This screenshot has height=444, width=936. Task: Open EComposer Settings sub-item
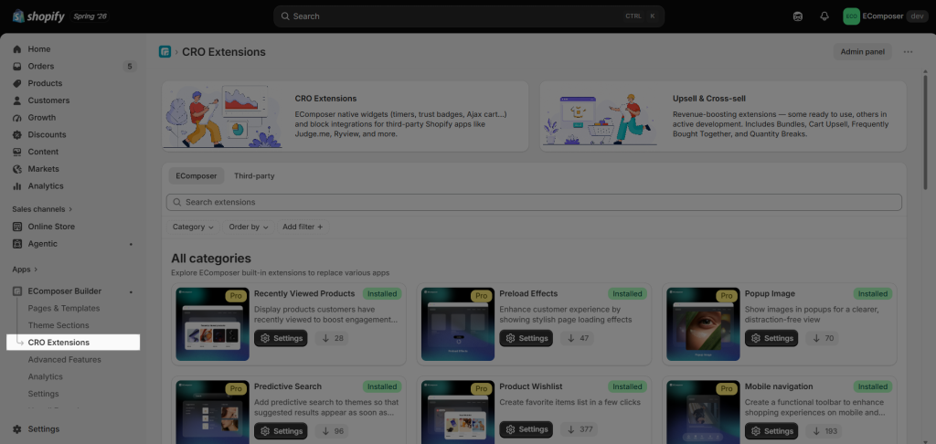point(44,394)
